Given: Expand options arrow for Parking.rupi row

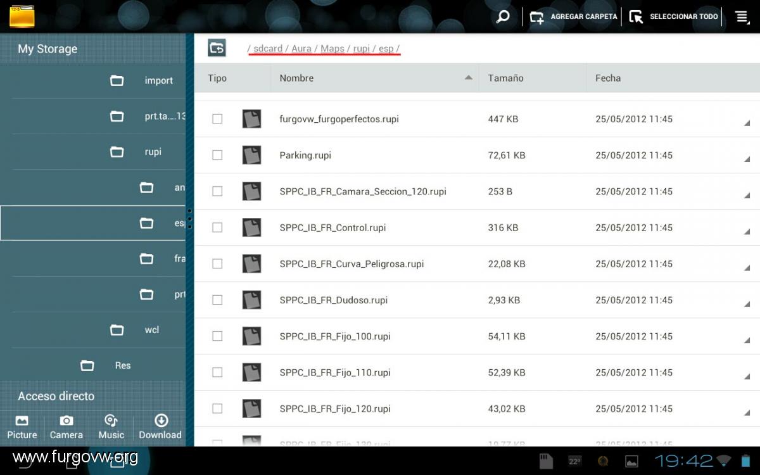Looking at the screenshot, I should point(747,160).
